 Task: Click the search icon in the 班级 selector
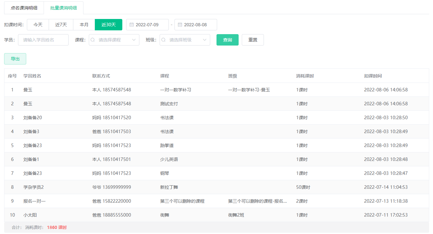click(163, 40)
